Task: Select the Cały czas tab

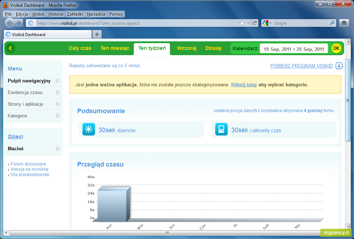Action: [x=80, y=48]
